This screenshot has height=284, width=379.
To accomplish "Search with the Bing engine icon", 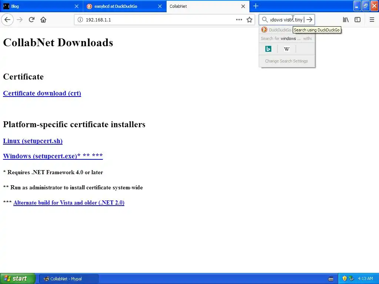I will click(x=268, y=49).
